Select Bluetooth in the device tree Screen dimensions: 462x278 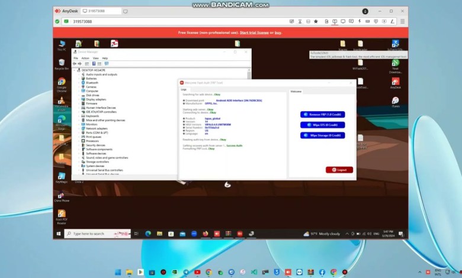(92, 83)
